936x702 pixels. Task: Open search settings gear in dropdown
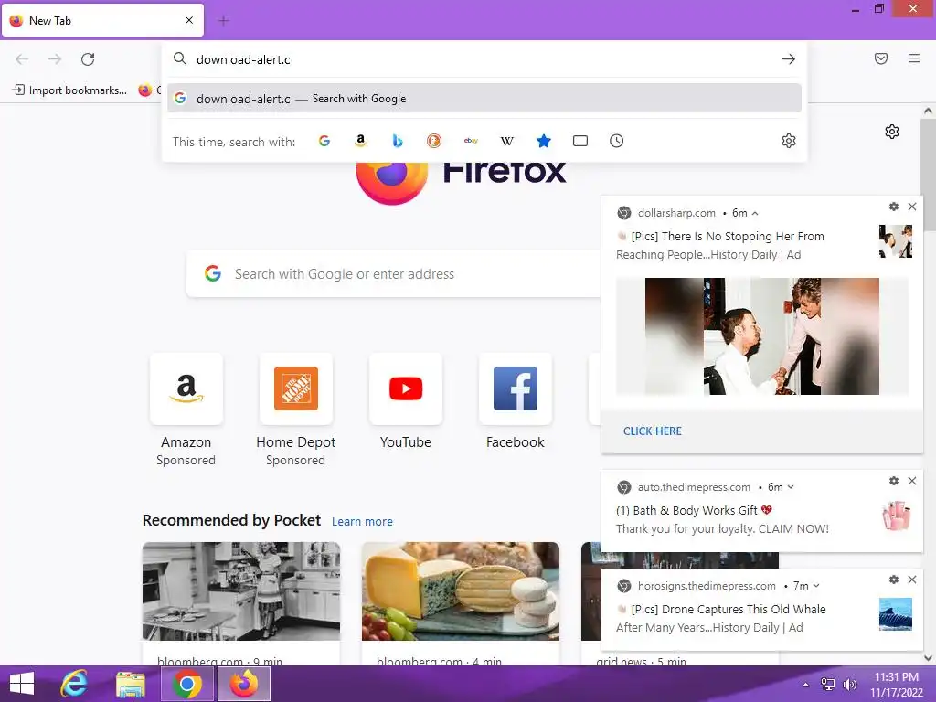[x=789, y=141]
